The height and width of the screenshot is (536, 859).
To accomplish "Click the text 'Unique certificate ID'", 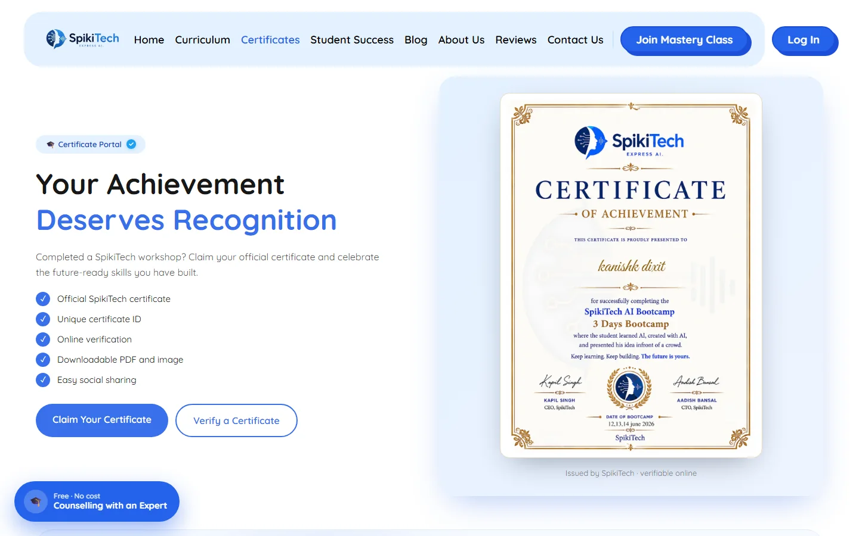I will (x=99, y=319).
